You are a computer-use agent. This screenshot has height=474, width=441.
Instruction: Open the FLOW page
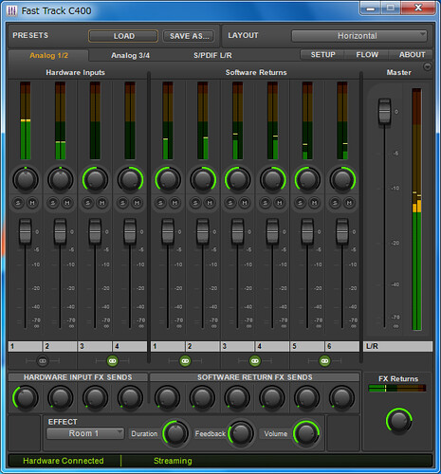pyautogui.click(x=367, y=55)
